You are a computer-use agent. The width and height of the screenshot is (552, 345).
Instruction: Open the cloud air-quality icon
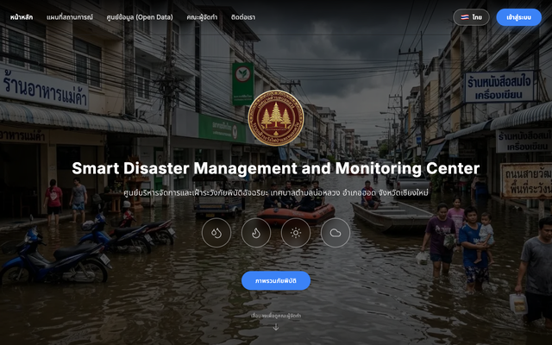point(336,233)
